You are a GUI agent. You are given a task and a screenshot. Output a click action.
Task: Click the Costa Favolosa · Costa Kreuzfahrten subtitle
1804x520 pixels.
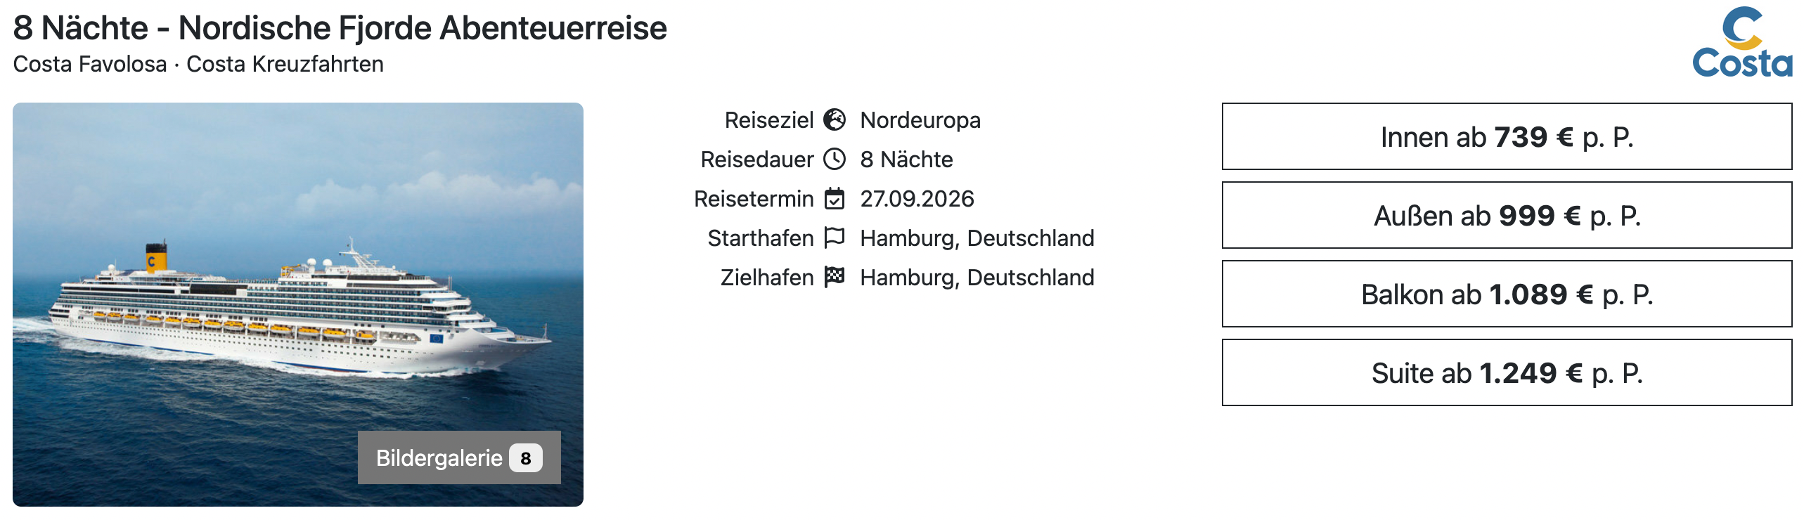tap(198, 64)
